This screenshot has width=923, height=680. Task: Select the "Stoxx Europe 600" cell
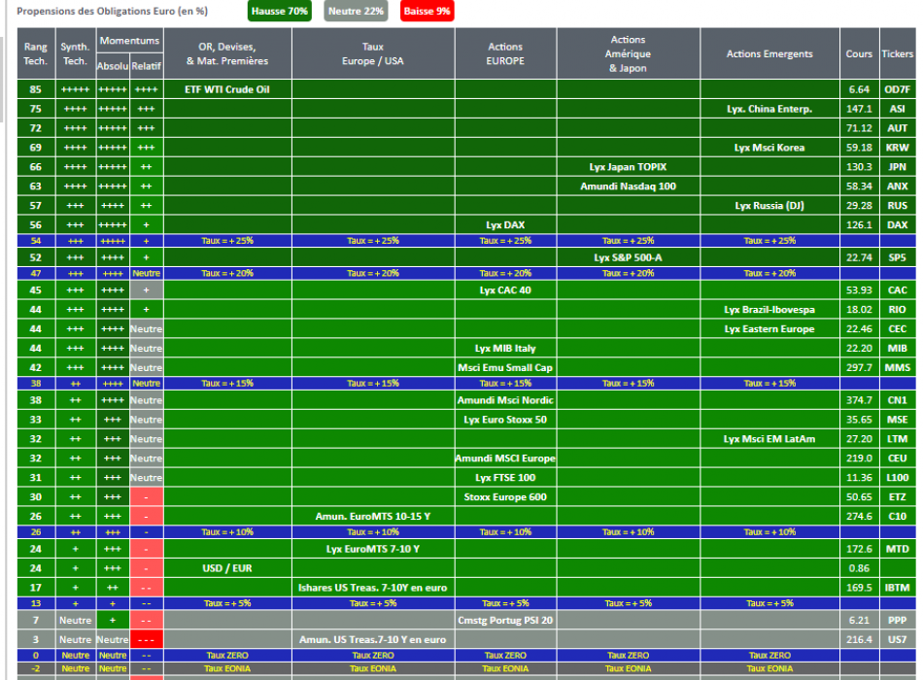click(505, 497)
